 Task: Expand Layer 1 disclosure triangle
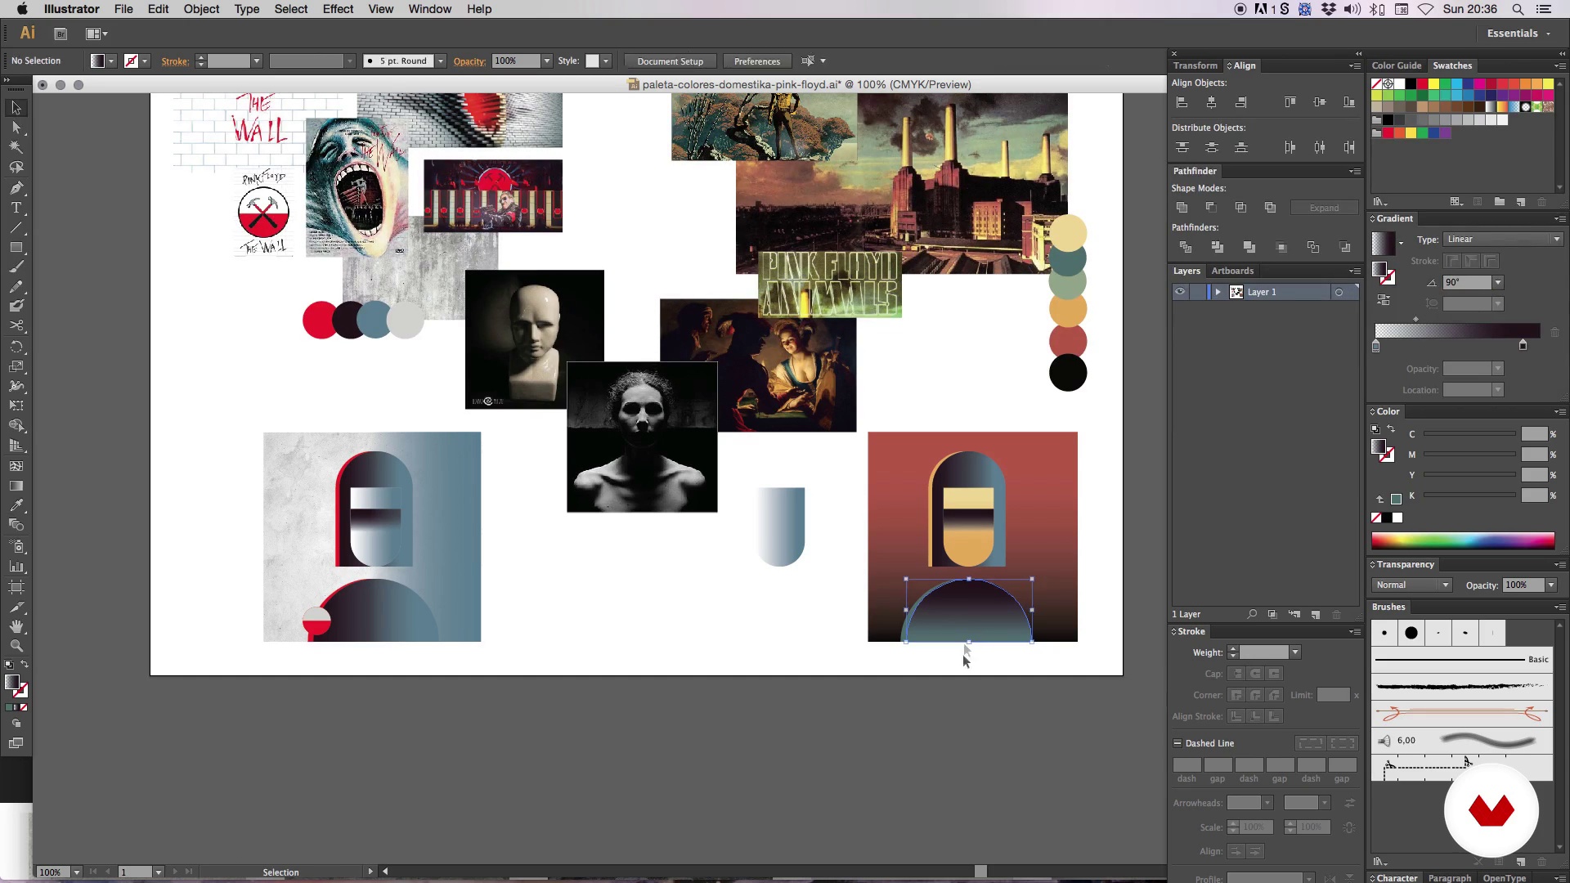point(1218,292)
